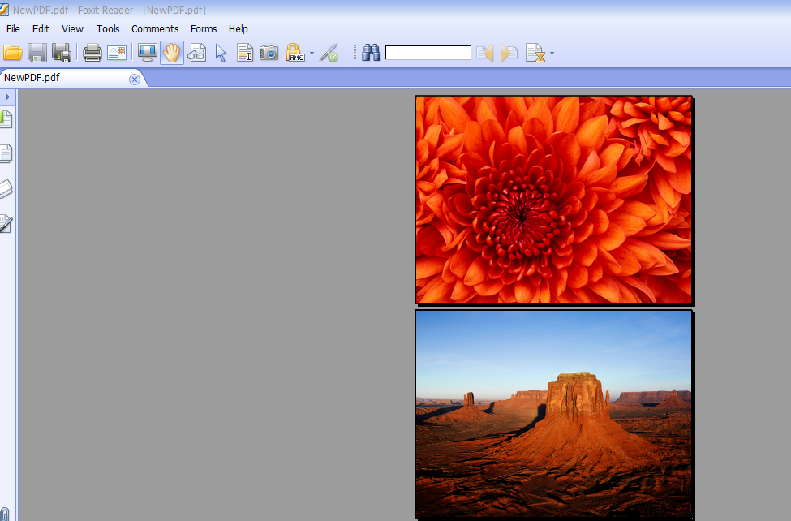Open the Pages side panel icon

[6, 154]
